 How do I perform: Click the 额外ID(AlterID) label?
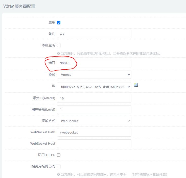44,98
